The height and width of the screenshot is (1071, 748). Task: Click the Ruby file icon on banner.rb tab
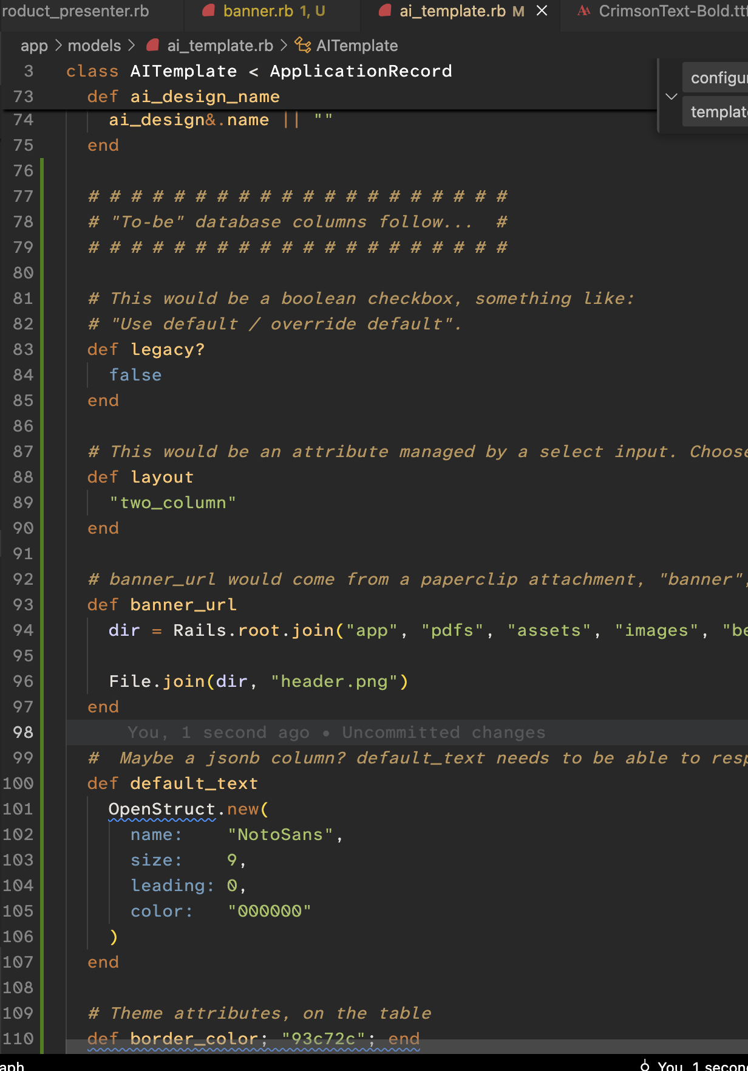pyautogui.click(x=209, y=10)
